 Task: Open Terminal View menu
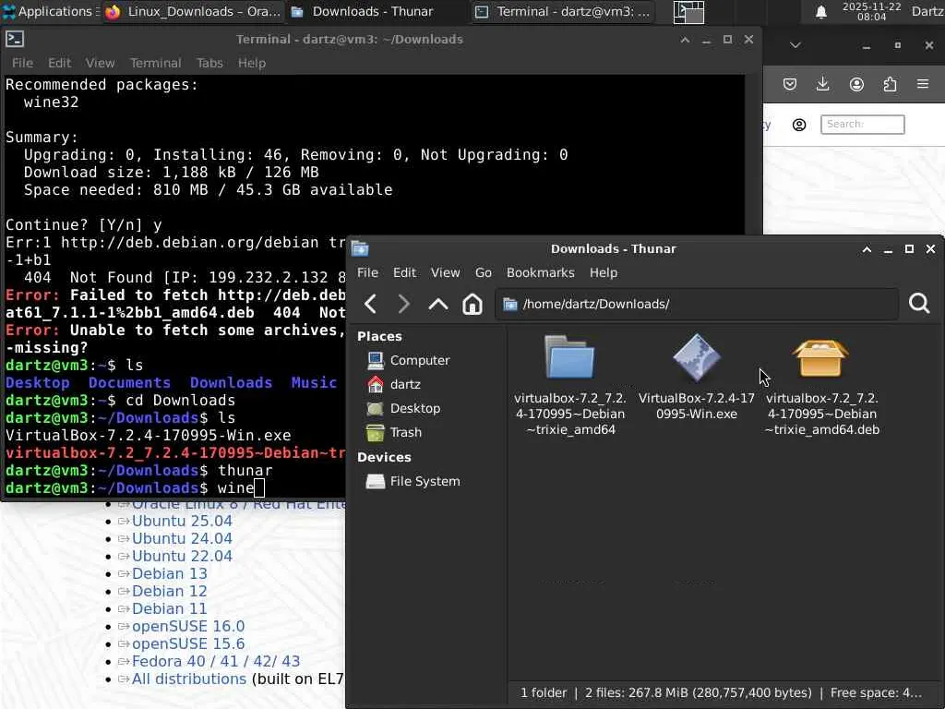pos(100,63)
